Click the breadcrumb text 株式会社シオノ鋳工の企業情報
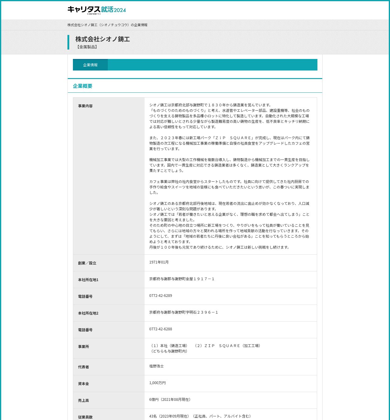 [107, 25]
